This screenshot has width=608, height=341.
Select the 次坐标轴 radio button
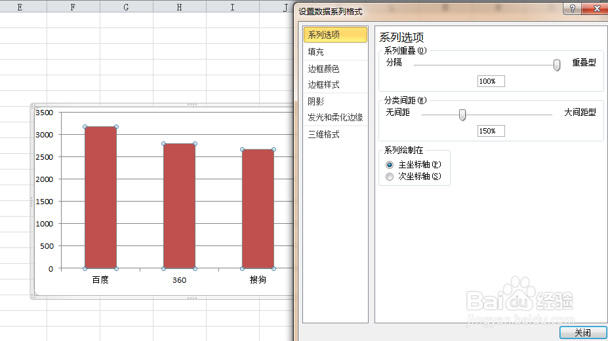pos(390,177)
